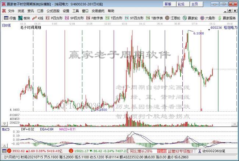Click the dash button right of volume panel
Screen dimensions: 239x161
[235, 124]
